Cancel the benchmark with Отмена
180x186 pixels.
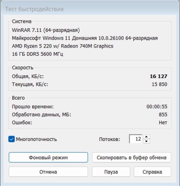[x=48, y=172]
